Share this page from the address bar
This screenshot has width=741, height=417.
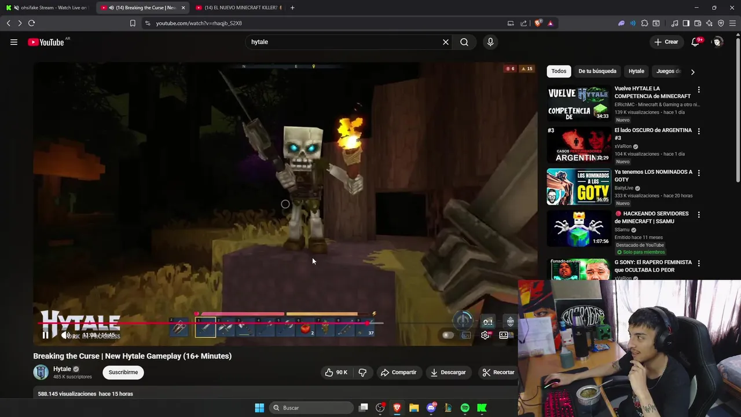click(x=523, y=23)
